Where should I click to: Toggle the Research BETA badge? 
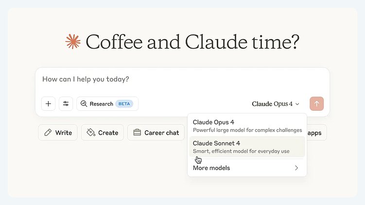124,103
